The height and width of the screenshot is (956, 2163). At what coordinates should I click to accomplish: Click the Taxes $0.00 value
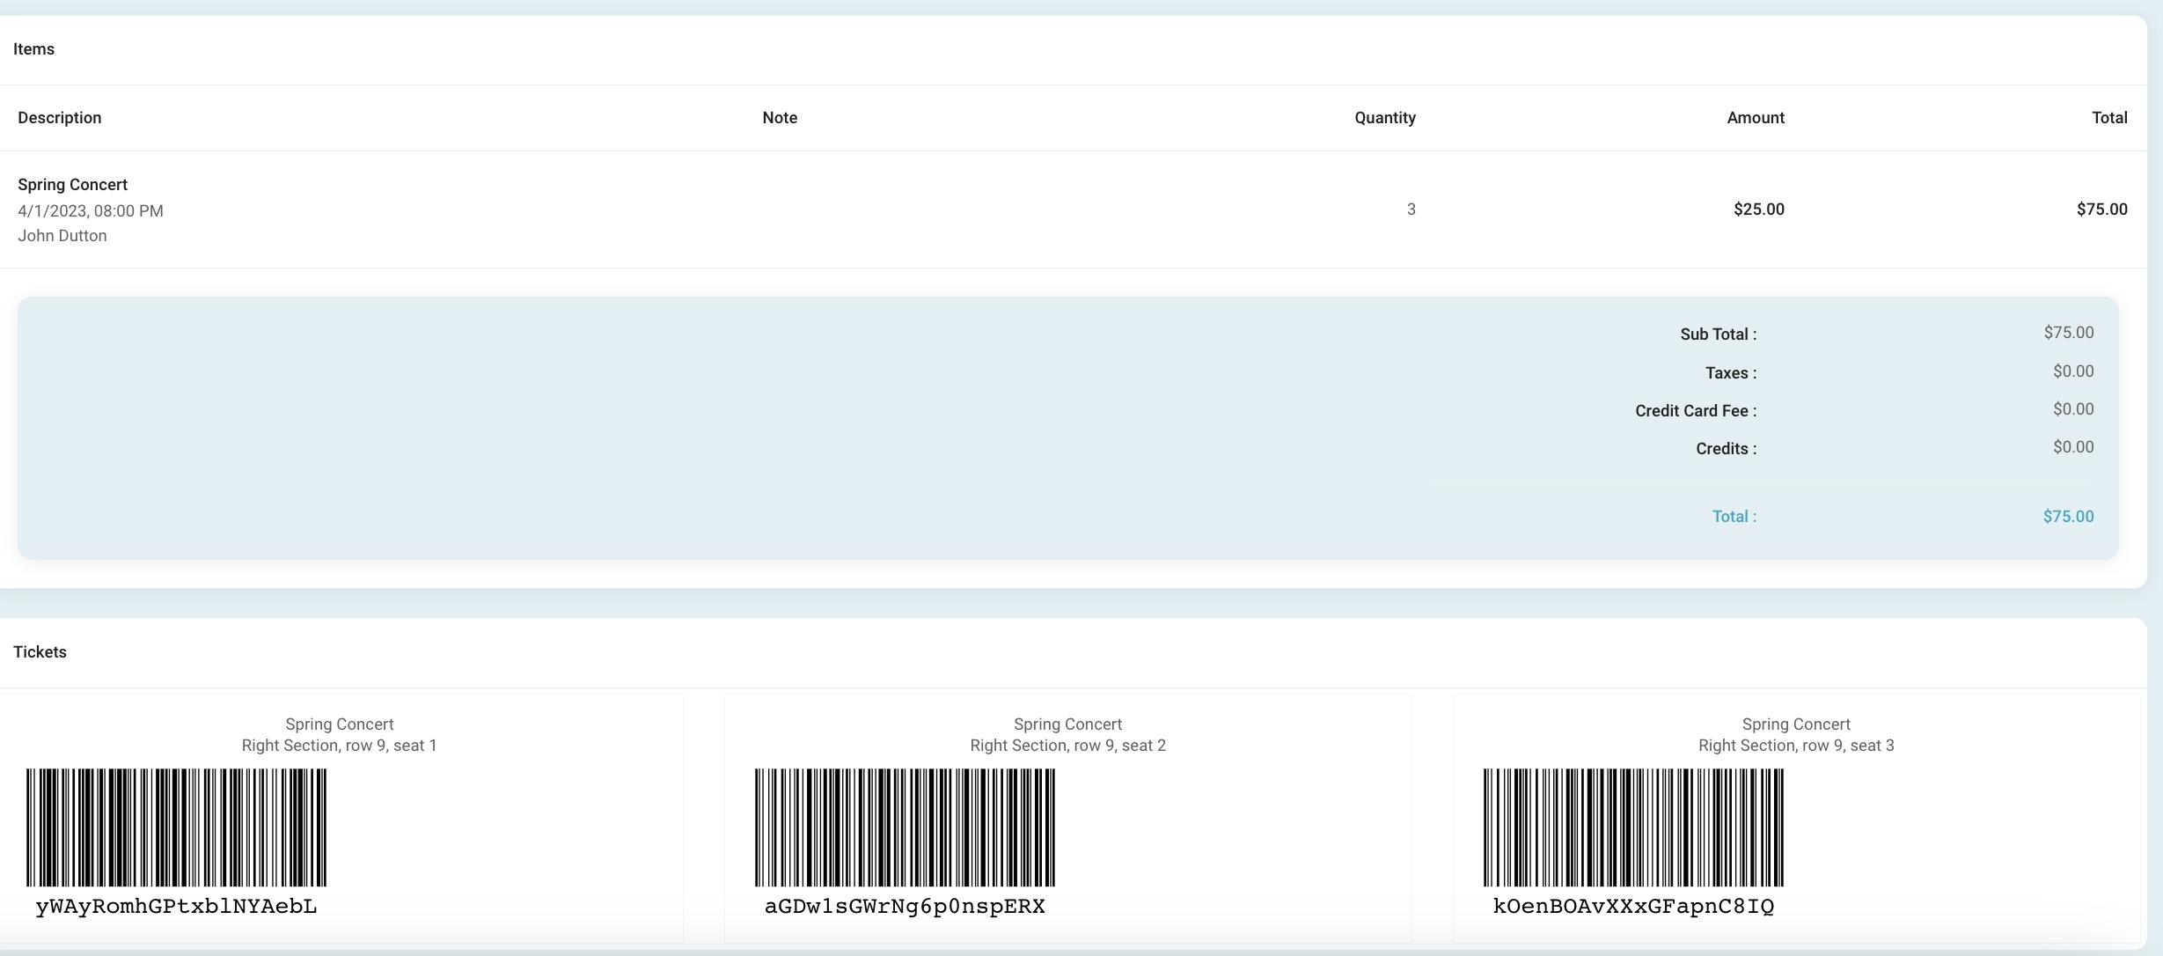(2073, 371)
